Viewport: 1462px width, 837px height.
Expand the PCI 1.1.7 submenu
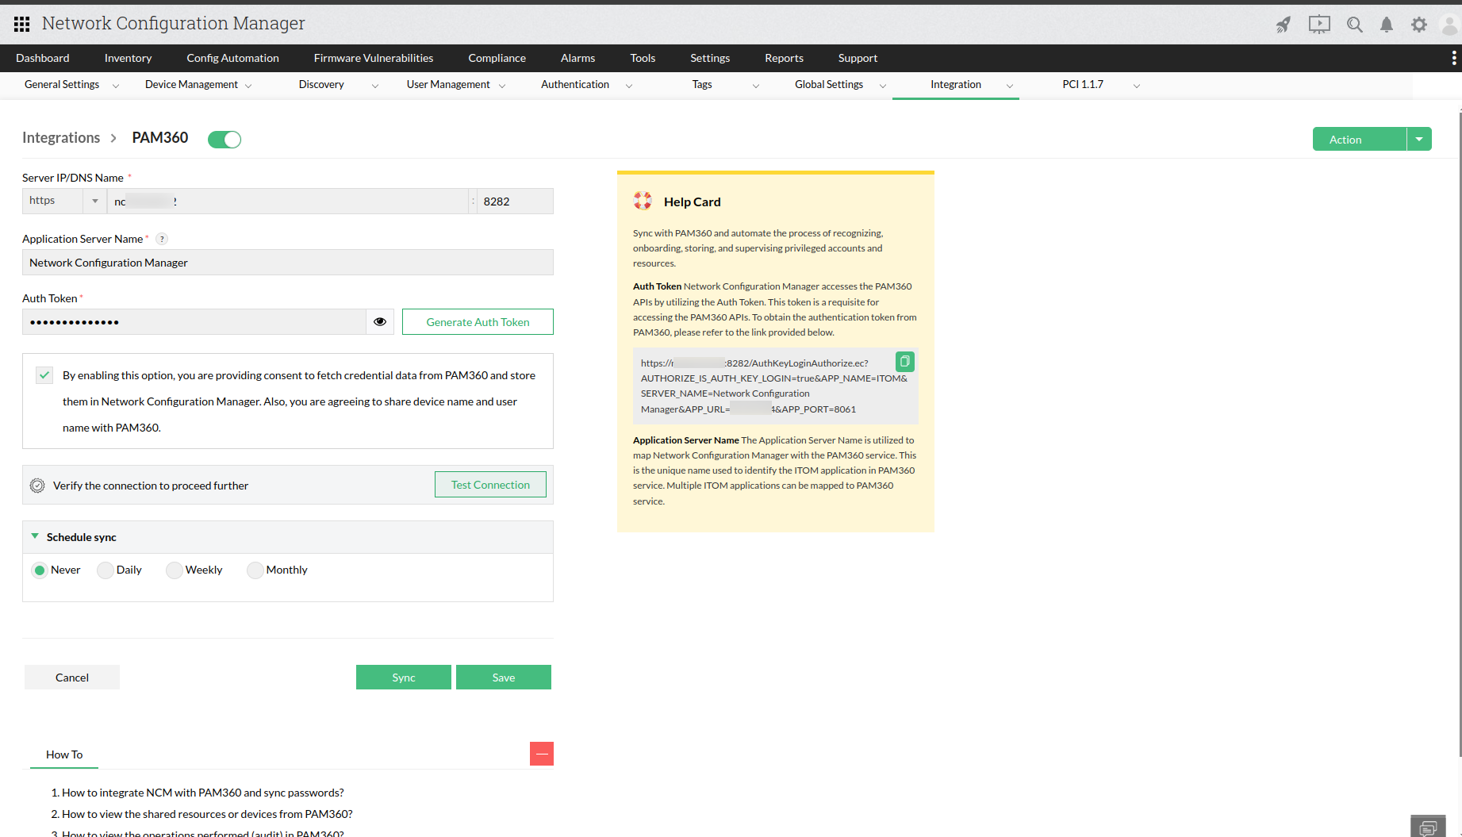(x=1137, y=86)
